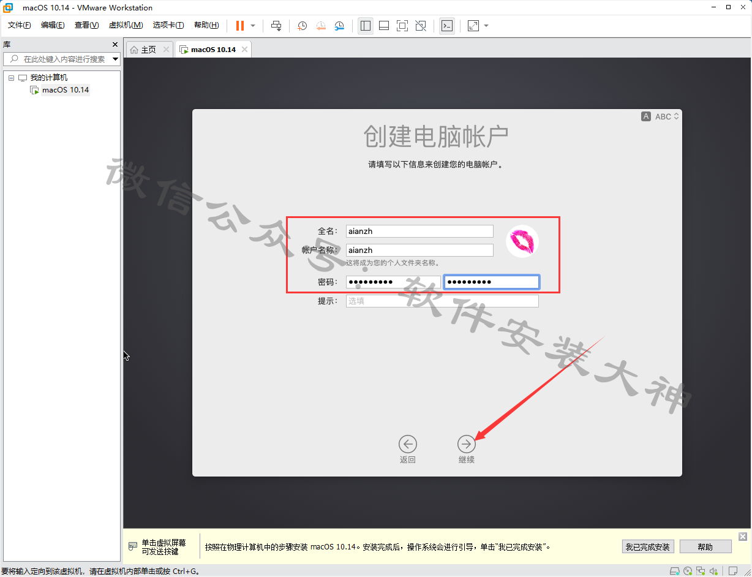The width and height of the screenshot is (752, 577).
Task: Close the macOS 10.14 tab
Action: (244, 50)
